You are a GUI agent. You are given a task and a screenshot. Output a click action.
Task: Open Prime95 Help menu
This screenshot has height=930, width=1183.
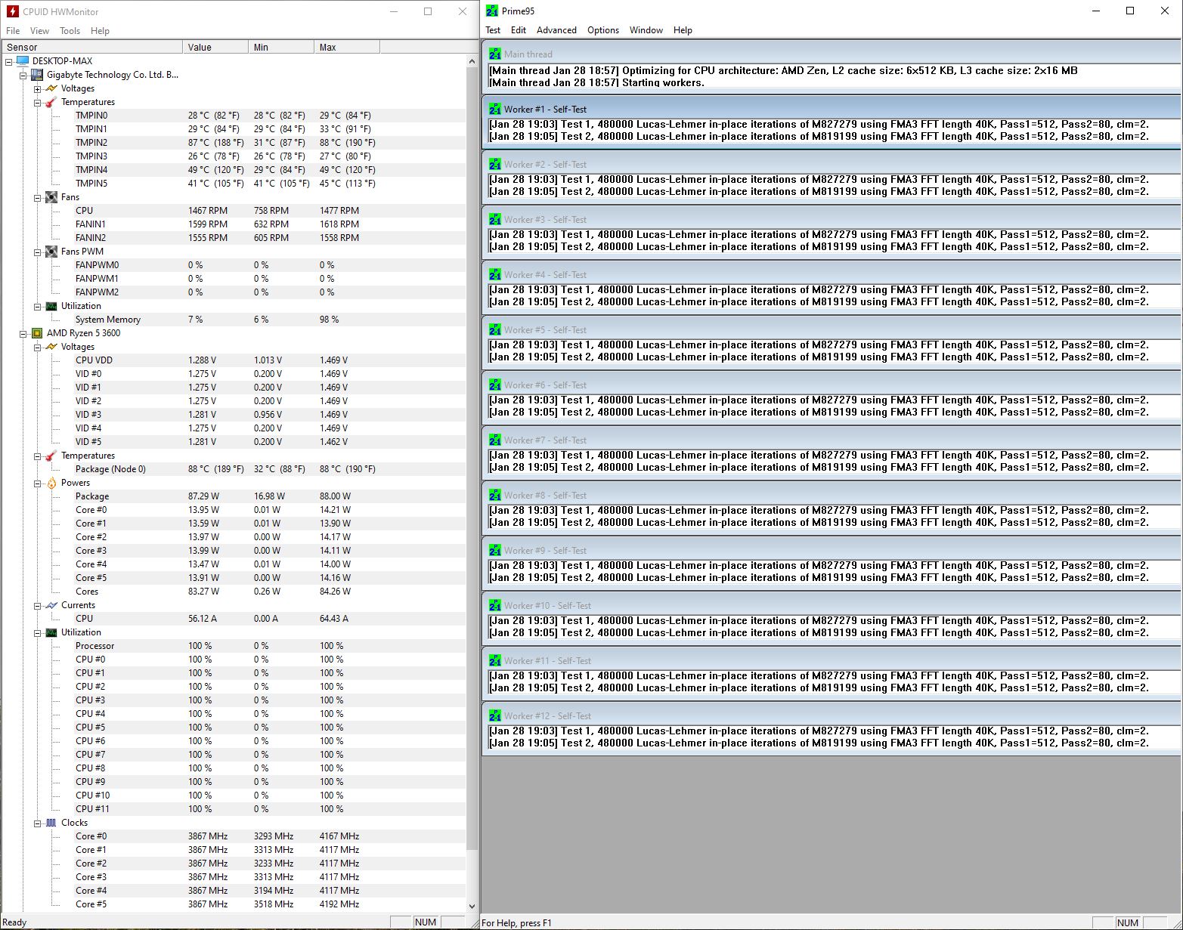pos(683,30)
